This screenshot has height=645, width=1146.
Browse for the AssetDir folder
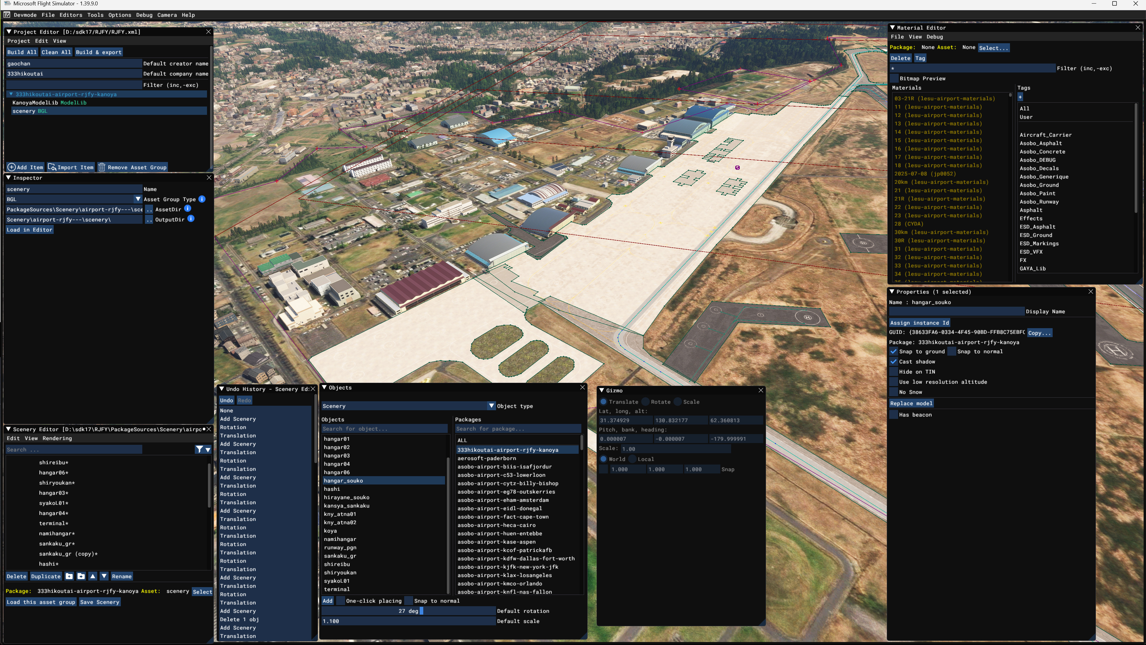149,209
